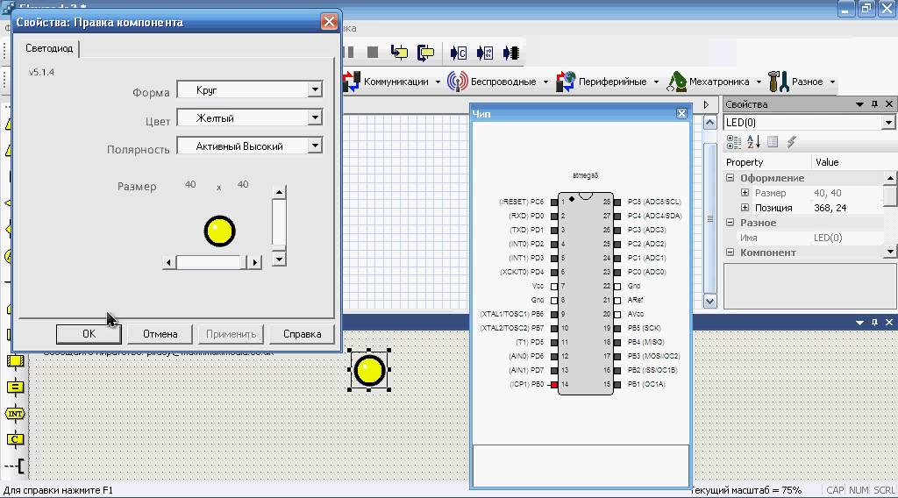Image resolution: width=898 pixels, height=498 pixels.
Task: Open the Цвет color dropdown
Action: coord(315,117)
